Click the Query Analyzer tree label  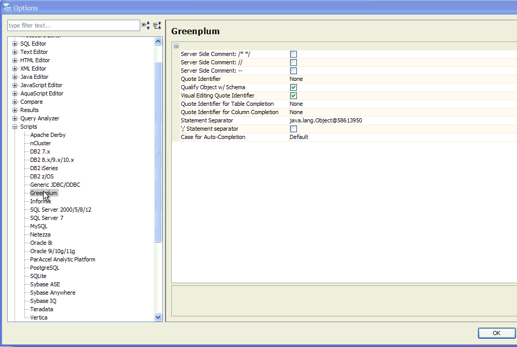39,118
